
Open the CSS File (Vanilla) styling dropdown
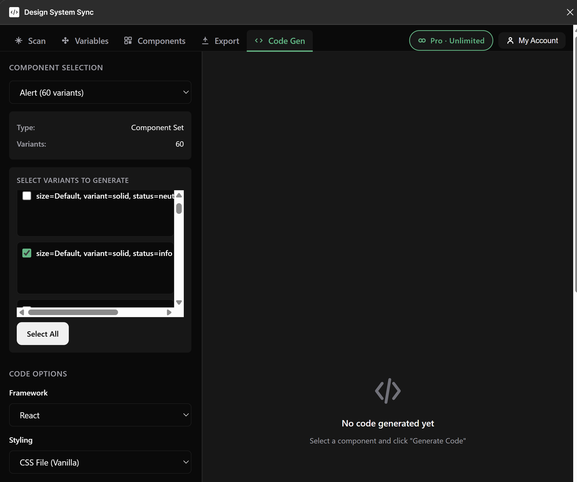pos(100,462)
